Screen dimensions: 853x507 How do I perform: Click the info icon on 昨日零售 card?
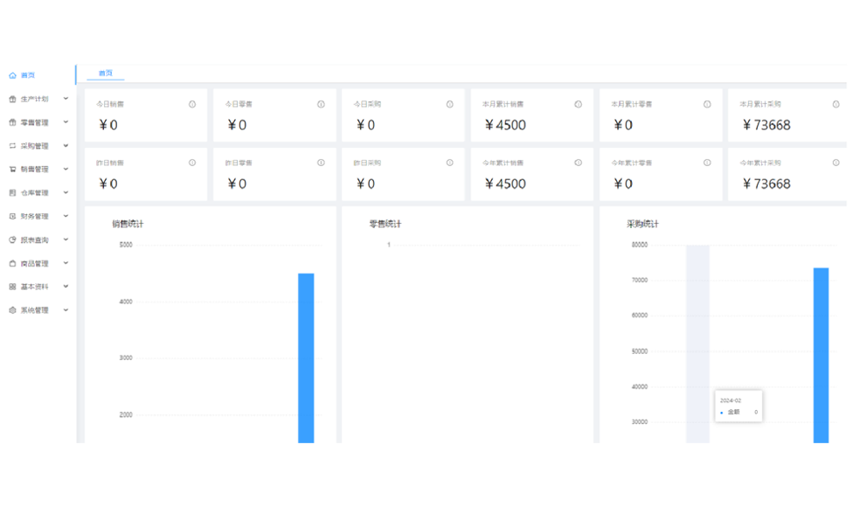click(321, 163)
